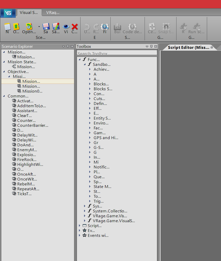Expand the Events wi... toolbox node
Viewport: 221px width, 261px height.
pyautogui.click(x=80, y=236)
